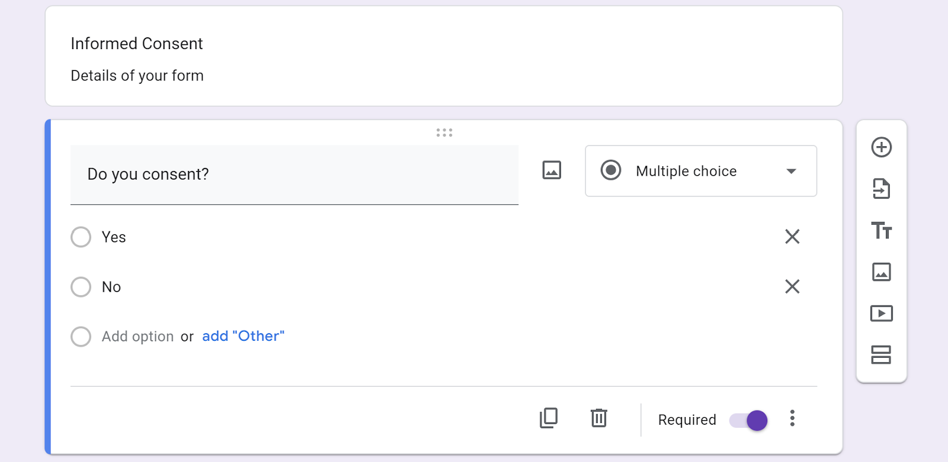Screen dimensions: 948x462
Task: Open the more options three-dot menu
Action: click(792, 418)
